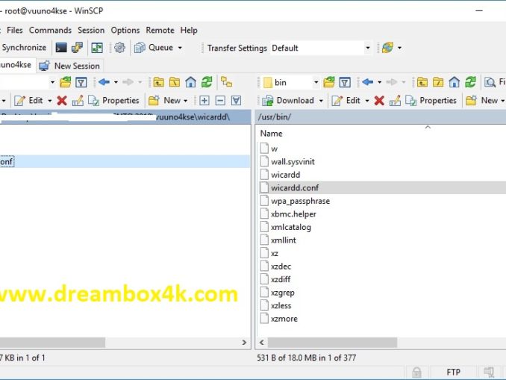Go to local home directory icon
Screen dimensions: 506x380
tap(191, 82)
